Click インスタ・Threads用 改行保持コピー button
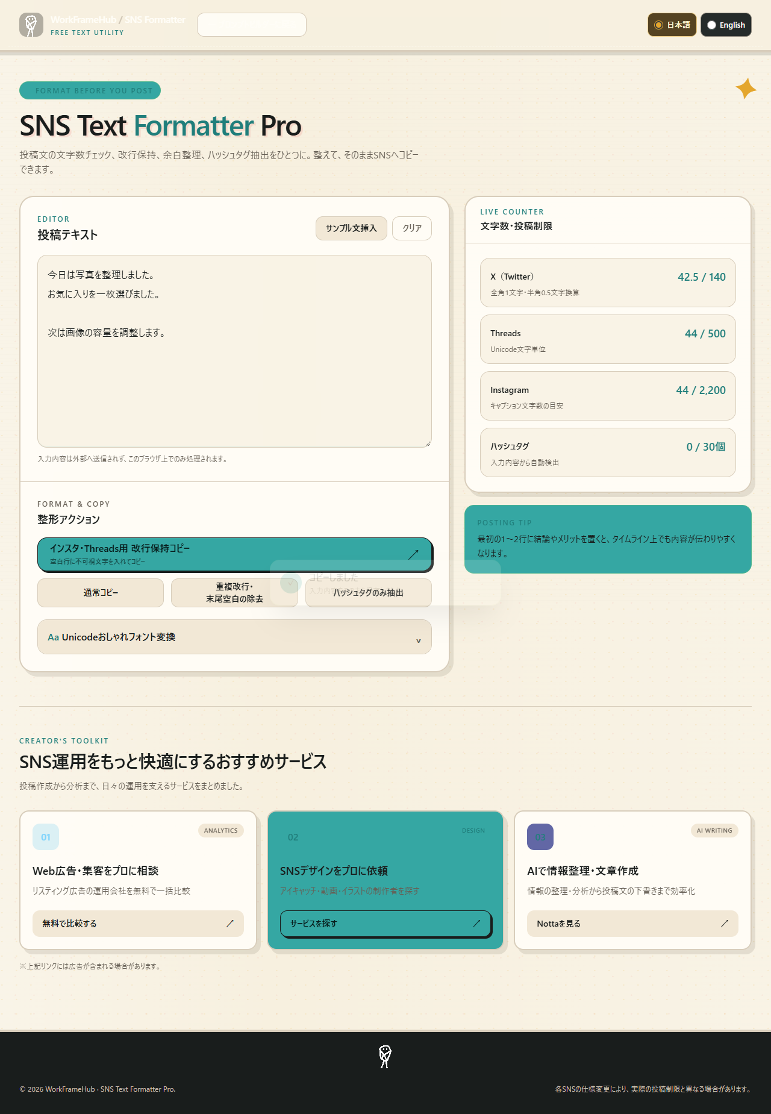771x1114 pixels. click(x=234, y=554)
